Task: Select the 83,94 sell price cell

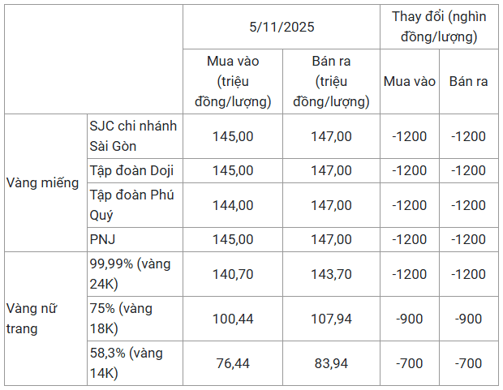Action: pos(331,363)
